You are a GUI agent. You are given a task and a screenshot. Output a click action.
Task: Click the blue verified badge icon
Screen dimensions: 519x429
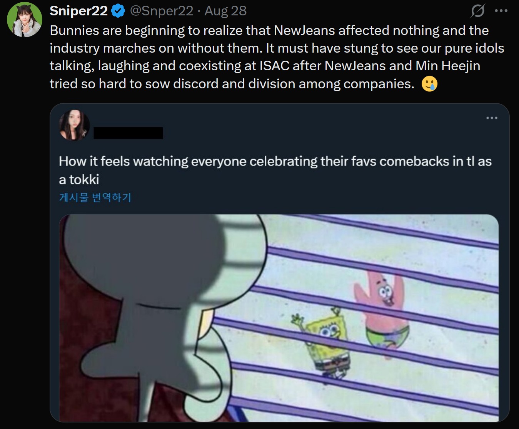point(118,11)
